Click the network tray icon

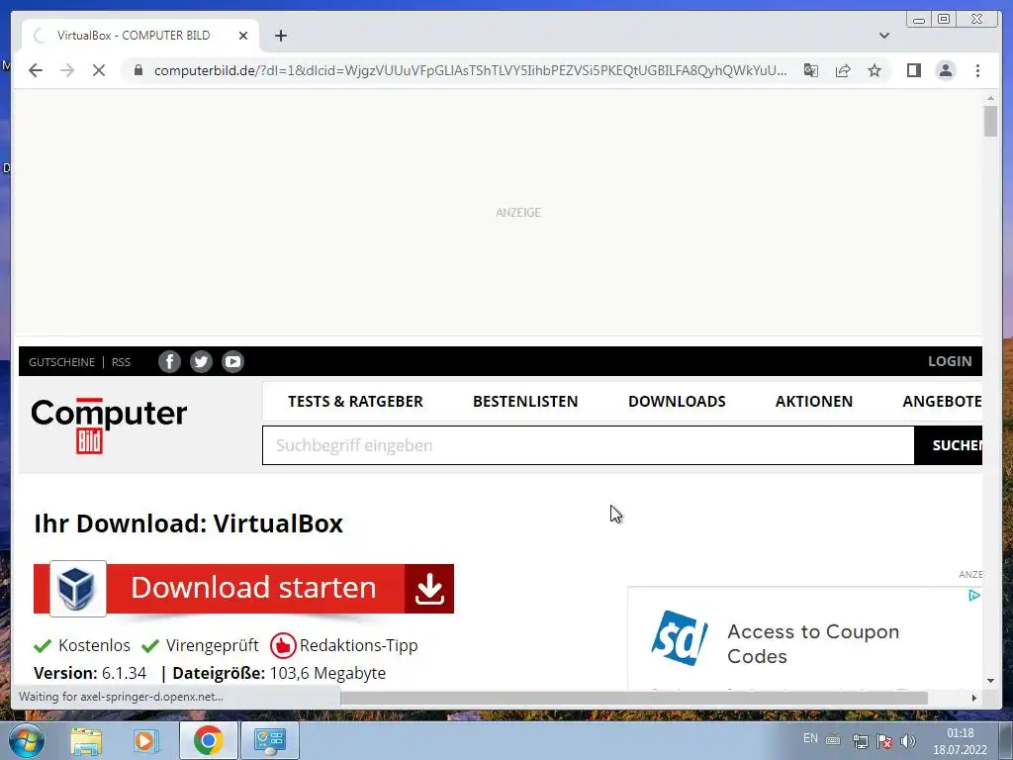[860, 741]
